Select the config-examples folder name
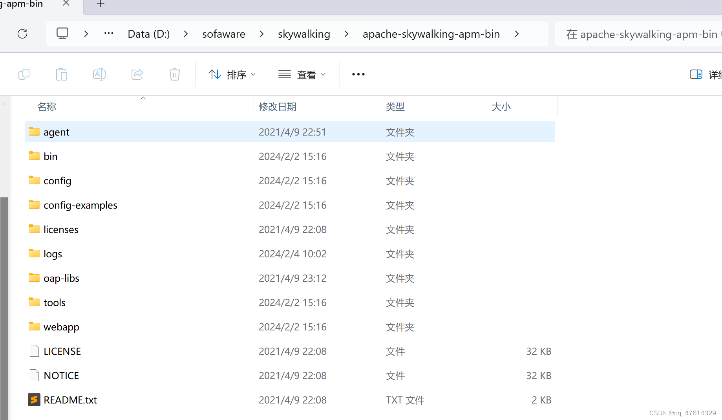Image resolution: width=722 pixels, height=420 pixels. pos(80,205)
